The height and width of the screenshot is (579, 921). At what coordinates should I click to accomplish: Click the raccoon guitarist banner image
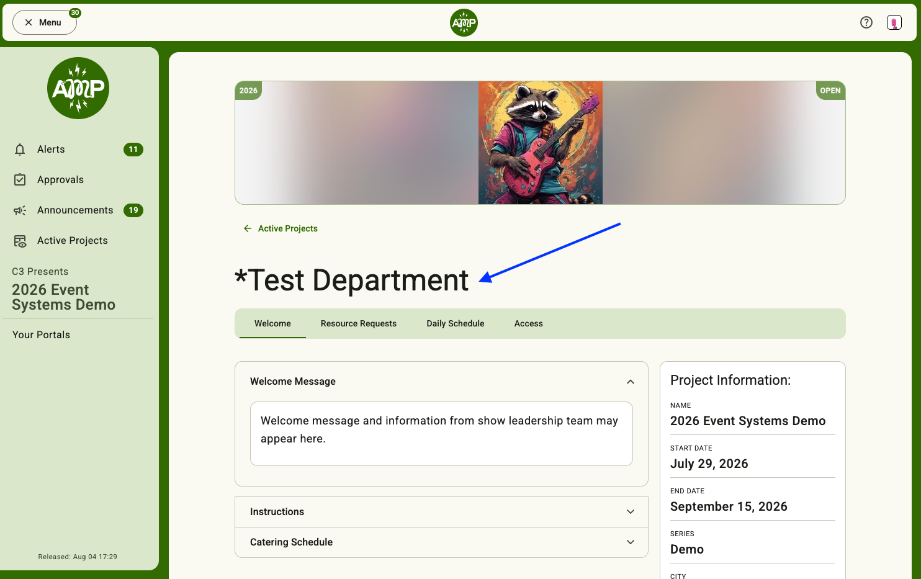click(541, 143)
